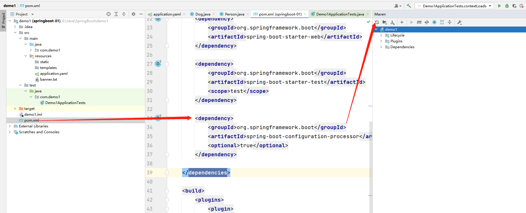Viewport: 526px width, 213px height.
Task: Expand Lifecycle in Maven panel
Action: pos(381,35)
